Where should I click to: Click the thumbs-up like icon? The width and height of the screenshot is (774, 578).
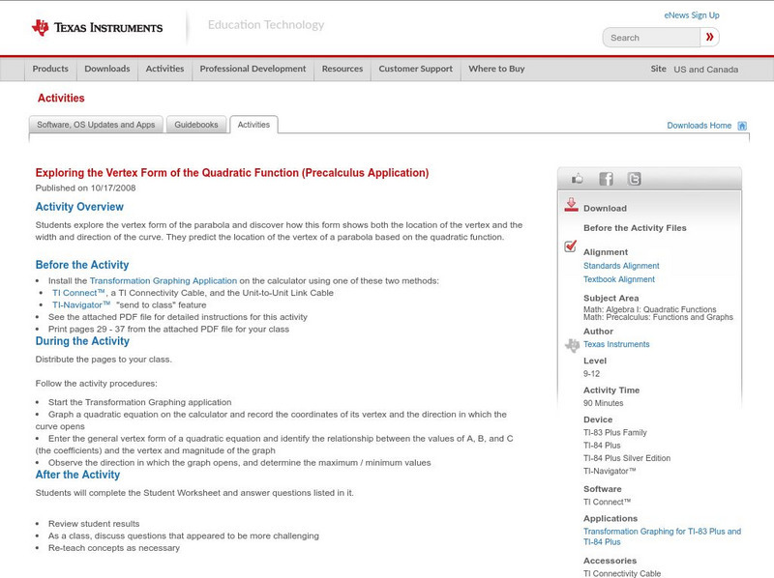tap(577, 179)
